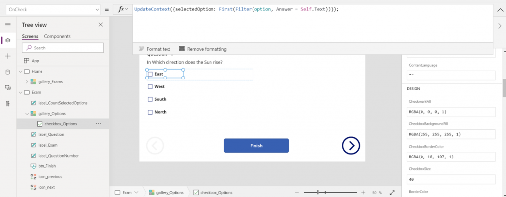Open the Data cylinder icon in rail
This screenshot has width=506, height=197.
coord(8,72)
